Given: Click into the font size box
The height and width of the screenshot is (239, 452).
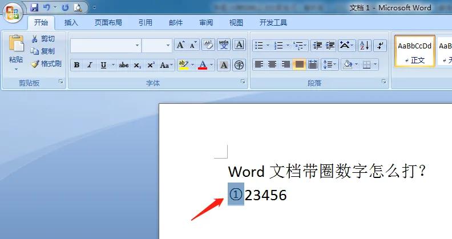Looking at the screenshot, I should coord(154,46).
